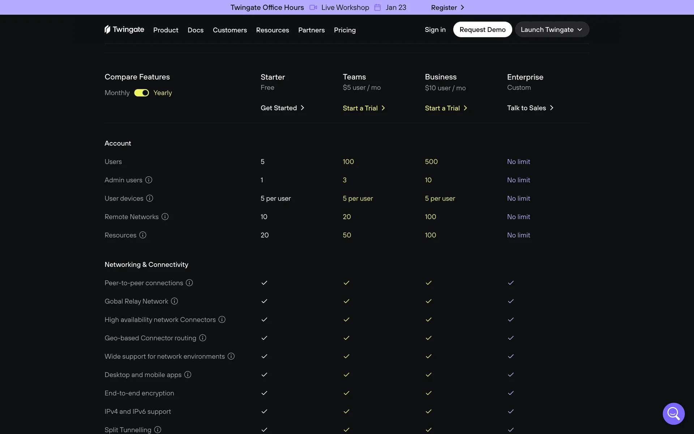The height and width of the screenshot is (434, 694).
Task: Click info icon next to Admin users
Action: point(149,180)
